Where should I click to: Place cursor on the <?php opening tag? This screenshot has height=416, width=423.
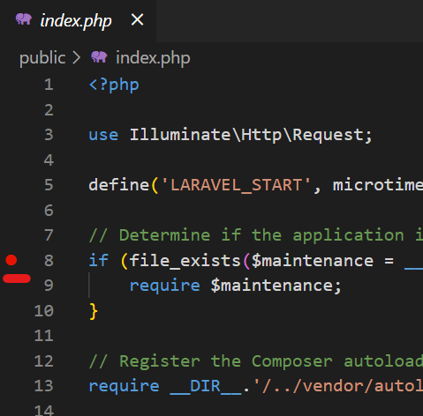114,85
